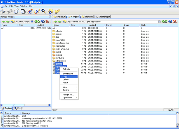Close the Log Window panel
179x129 pixels.
[x=1, y=113]
